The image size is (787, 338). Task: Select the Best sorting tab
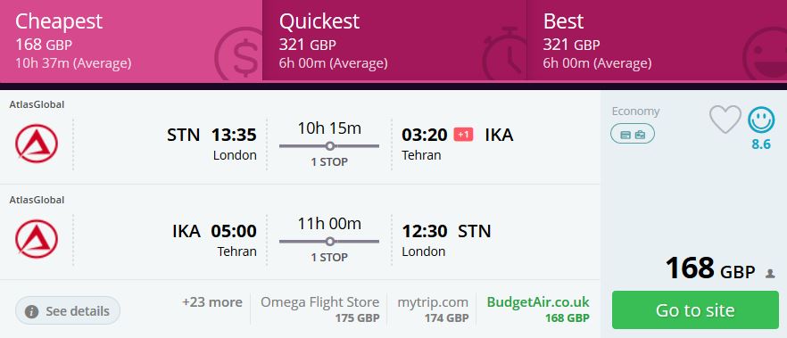(657, 41)
